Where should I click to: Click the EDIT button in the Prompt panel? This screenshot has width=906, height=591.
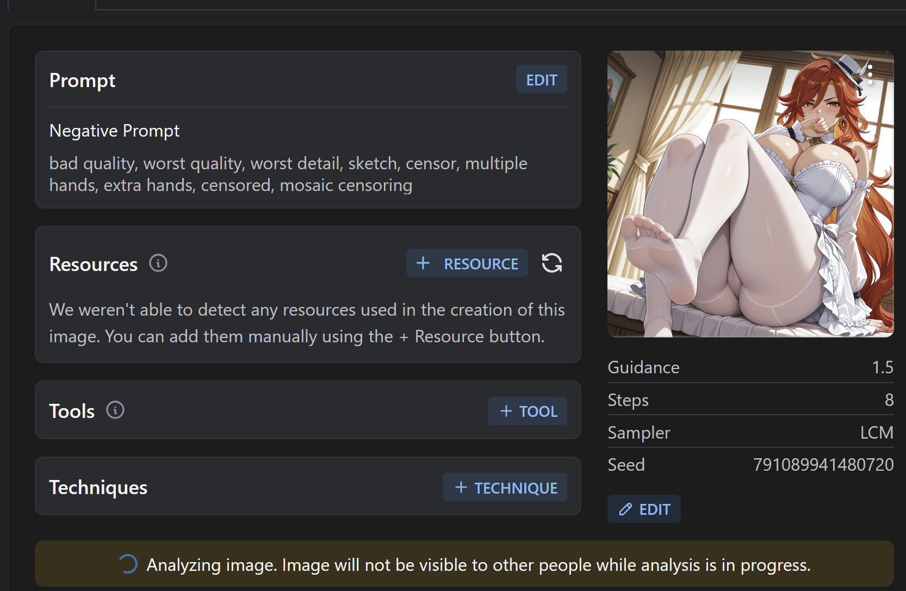[x=541, y=79]
